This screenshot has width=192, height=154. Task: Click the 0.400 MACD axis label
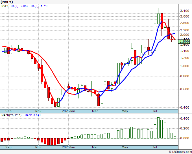point(185,118)
